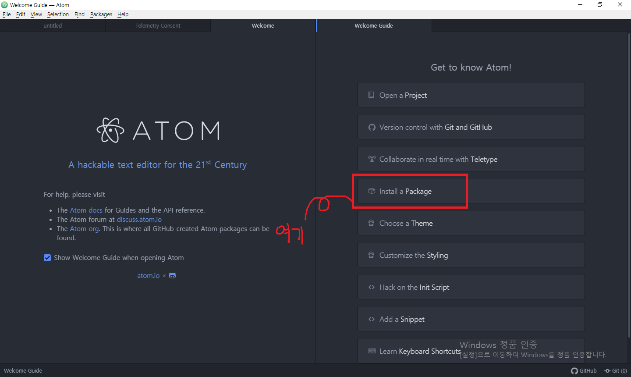Expand the Choose a Theme section
This screenshot has width=631, height=377.
(x=471, y=223)
